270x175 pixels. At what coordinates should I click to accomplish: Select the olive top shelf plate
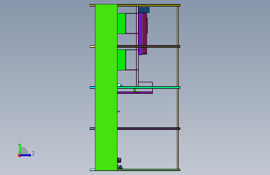pos(149,5)
